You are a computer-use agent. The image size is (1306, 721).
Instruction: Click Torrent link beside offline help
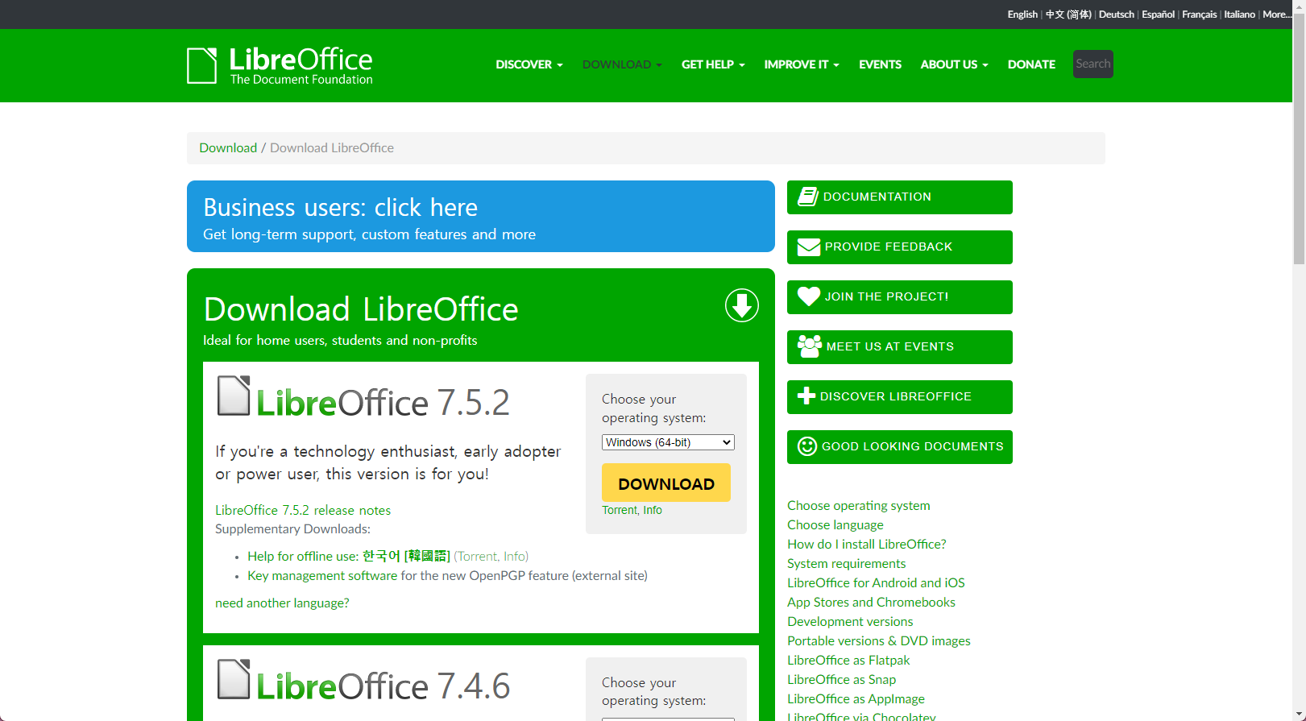pyautogui.click(x=478, y=556)
